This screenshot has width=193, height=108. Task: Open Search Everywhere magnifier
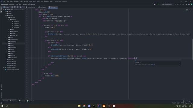(186, 4)
